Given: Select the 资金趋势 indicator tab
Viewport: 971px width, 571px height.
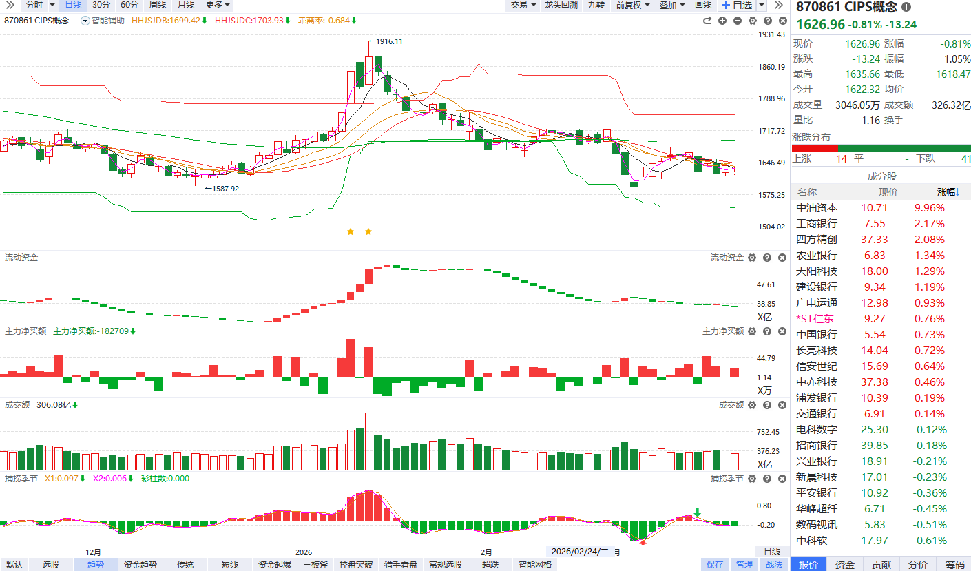Looking at the screenshot, I should [140, 565].
